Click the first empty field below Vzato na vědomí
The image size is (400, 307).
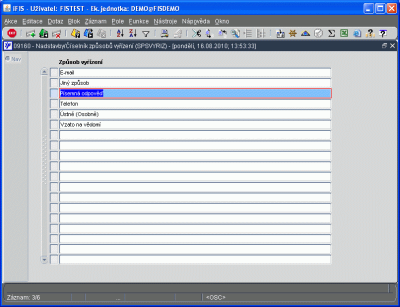pyautogui.click(x=195, y=135)
